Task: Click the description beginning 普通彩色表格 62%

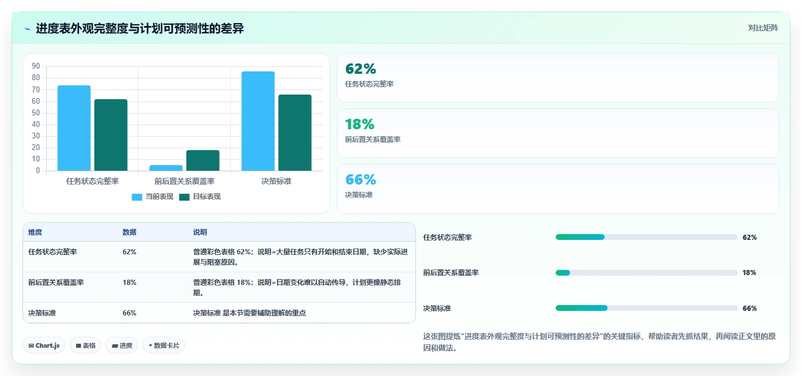Action: click(x=301, y=257)
